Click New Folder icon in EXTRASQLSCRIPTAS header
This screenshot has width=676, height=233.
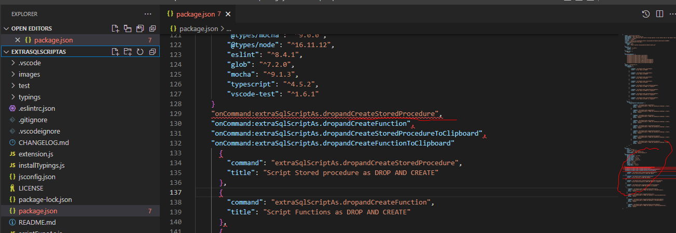tap(128, 52)
